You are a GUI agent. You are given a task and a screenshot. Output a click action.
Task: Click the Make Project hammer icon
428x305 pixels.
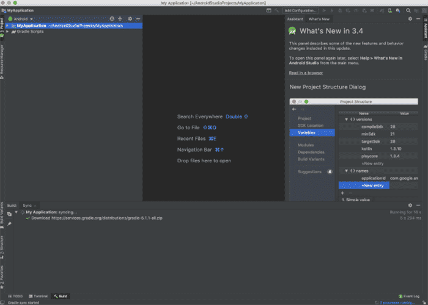(276, 10)
